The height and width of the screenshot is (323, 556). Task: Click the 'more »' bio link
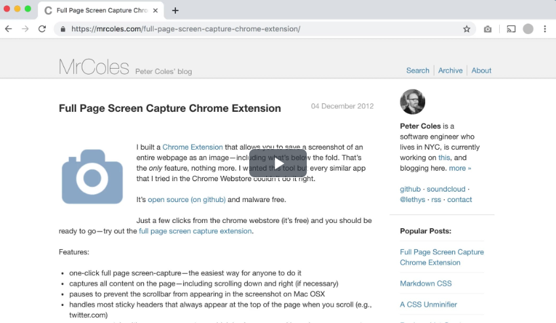coord(460,168)
